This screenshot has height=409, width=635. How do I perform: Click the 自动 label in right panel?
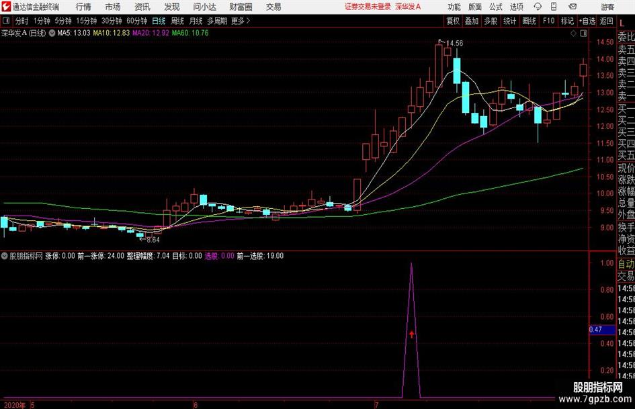tap(626, 264)
